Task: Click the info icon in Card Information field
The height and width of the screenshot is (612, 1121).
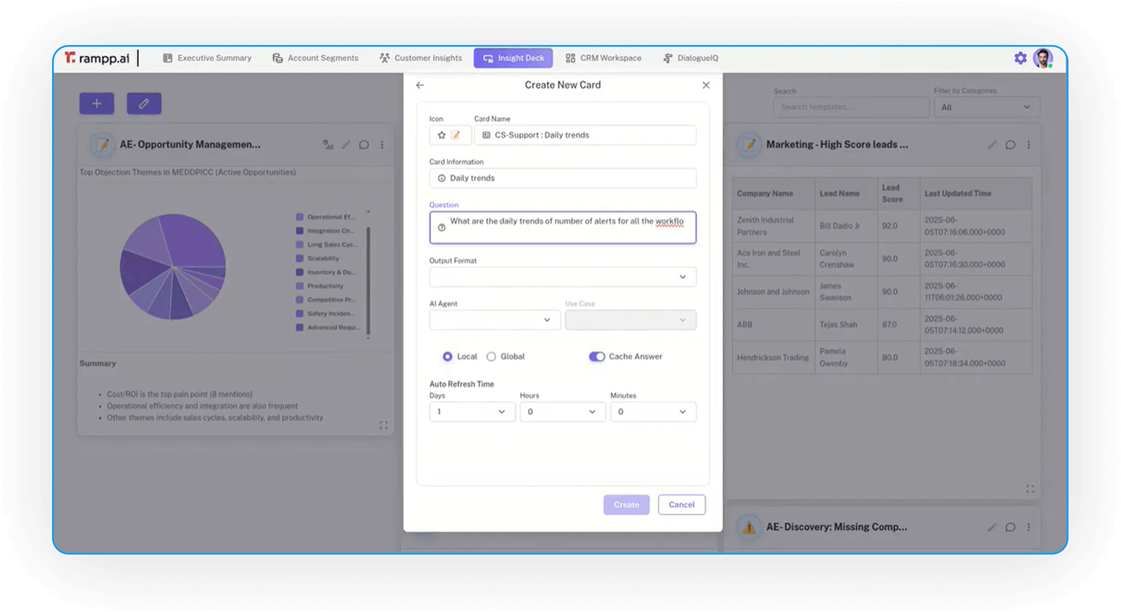Action: (x=441, y=178)
